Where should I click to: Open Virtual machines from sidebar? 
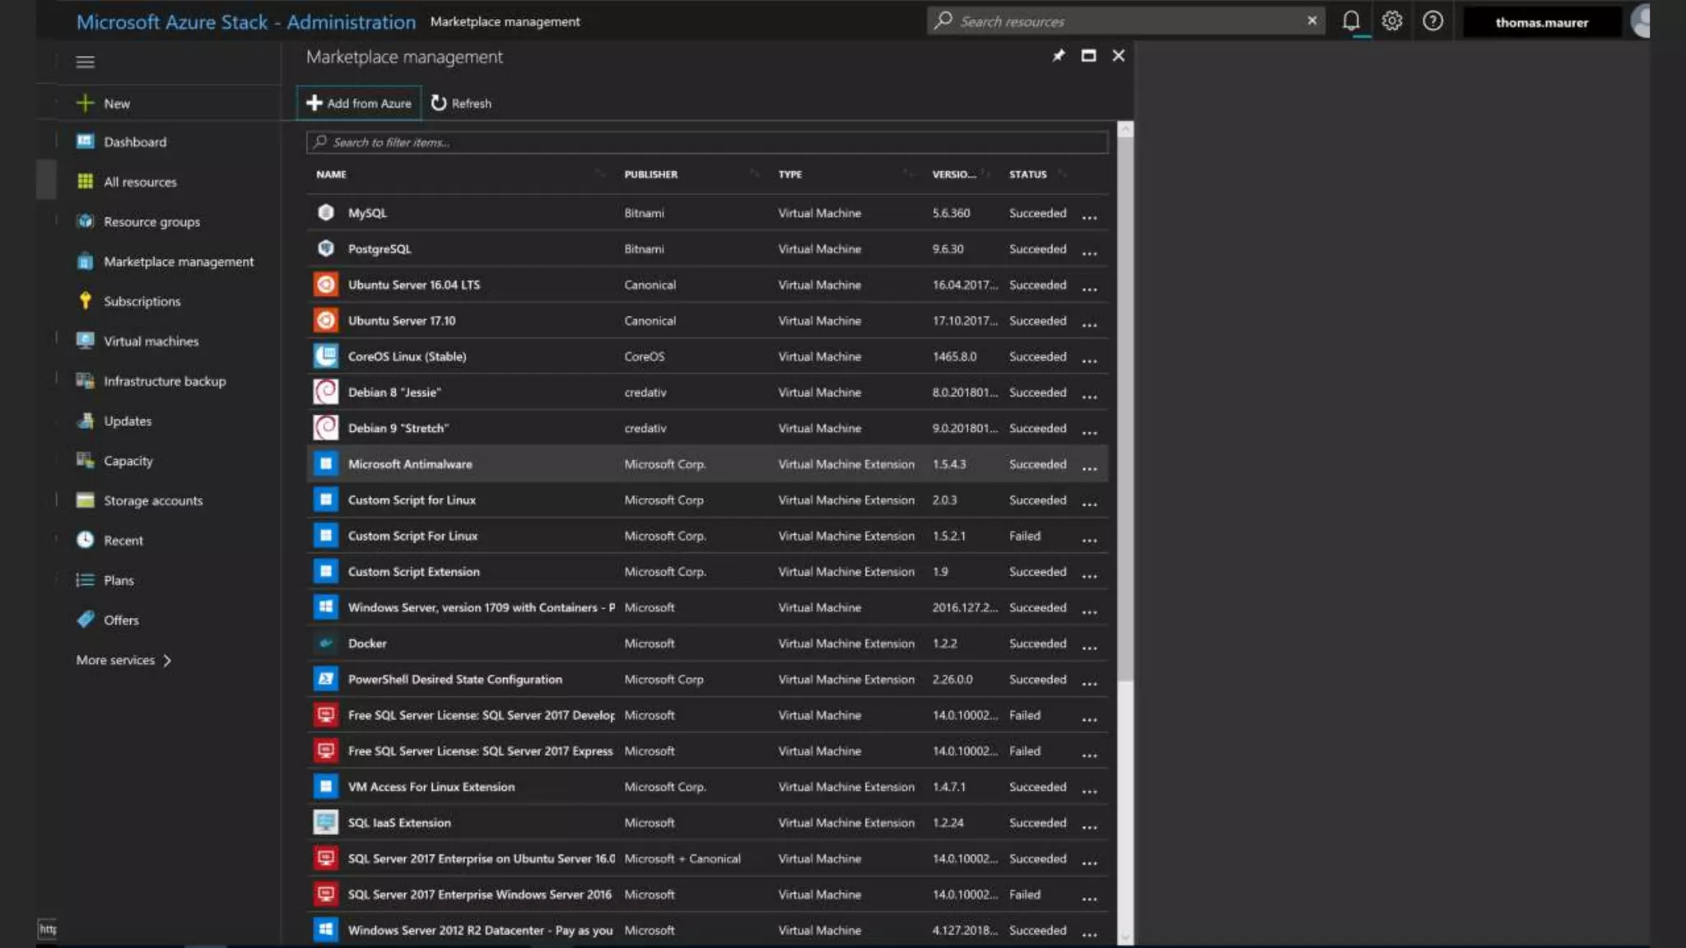(151, 342)
